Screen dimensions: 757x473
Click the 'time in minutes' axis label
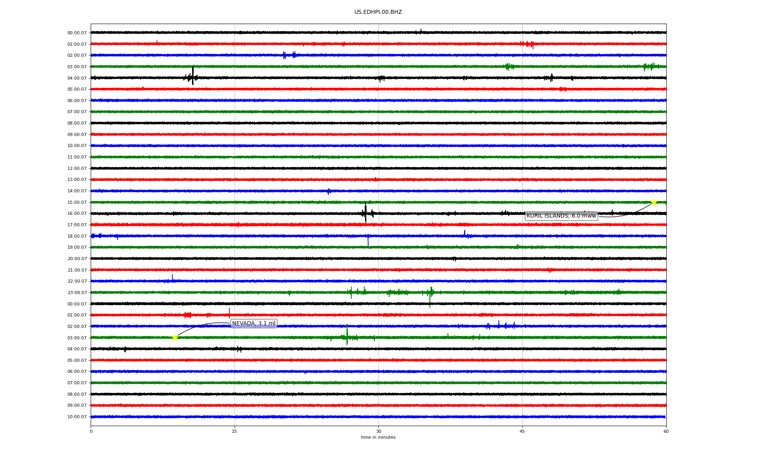[x=378, y=438]
